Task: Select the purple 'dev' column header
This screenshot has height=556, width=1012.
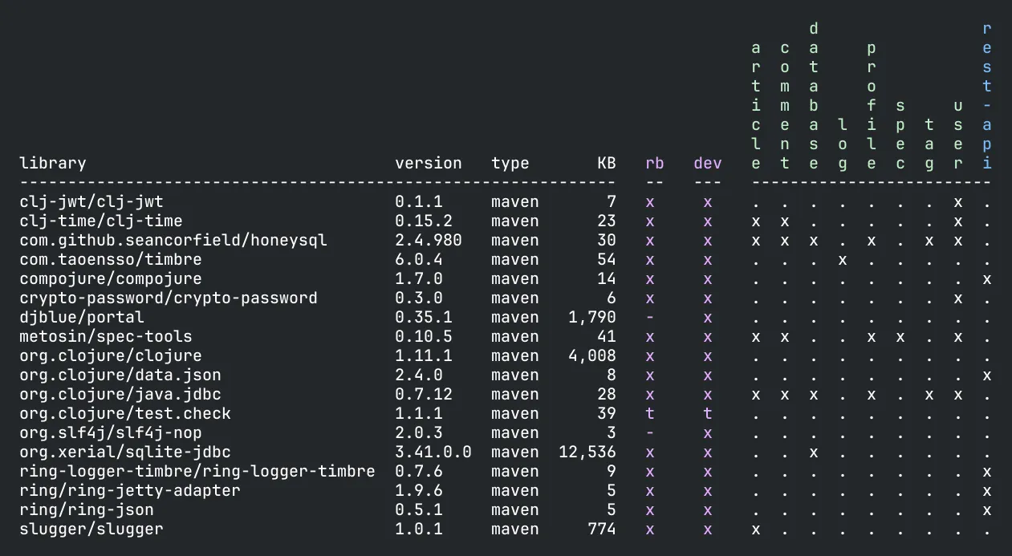Action: [707, 164]
